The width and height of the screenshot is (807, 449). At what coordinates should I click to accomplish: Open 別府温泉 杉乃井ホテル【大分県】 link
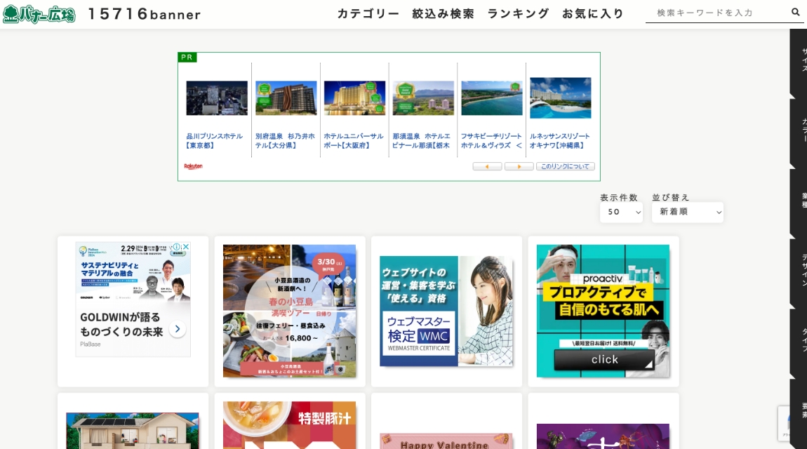click(285, 141)
